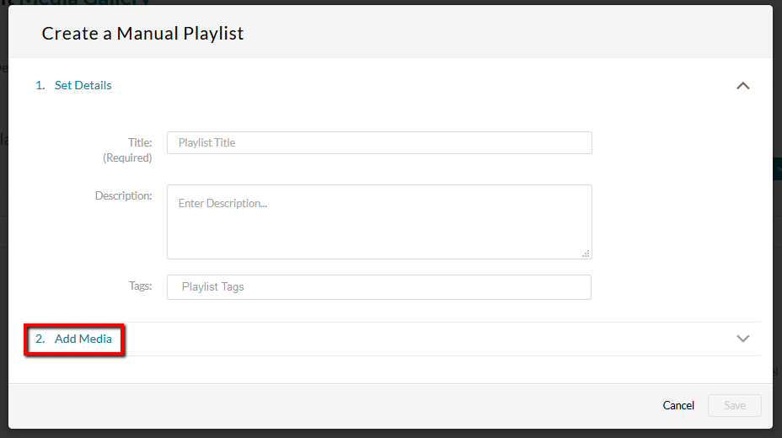
Task: Select step number 2 beside Add Media
Action: (40, 339)
